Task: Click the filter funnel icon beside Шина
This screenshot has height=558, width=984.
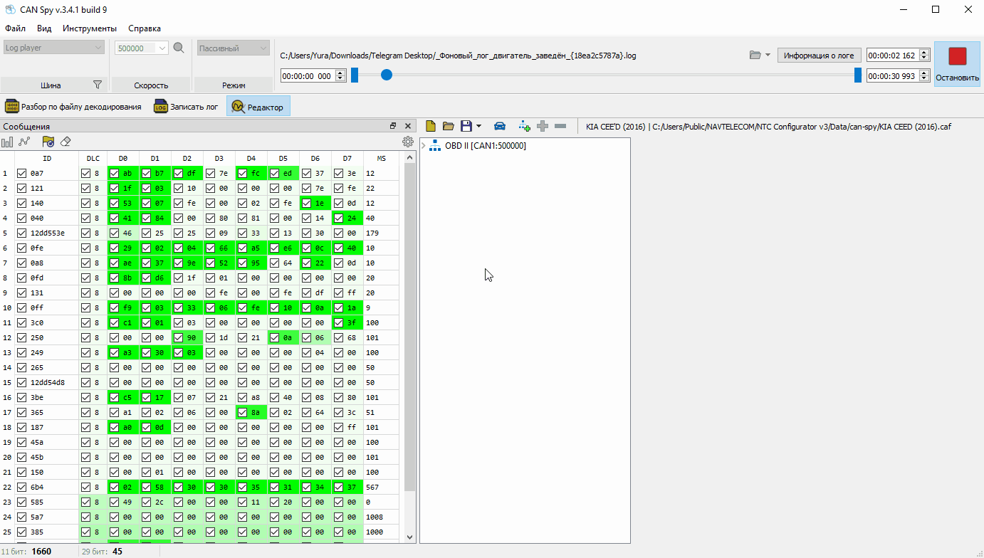Action: pyautogui.click(x=98, y=85)
